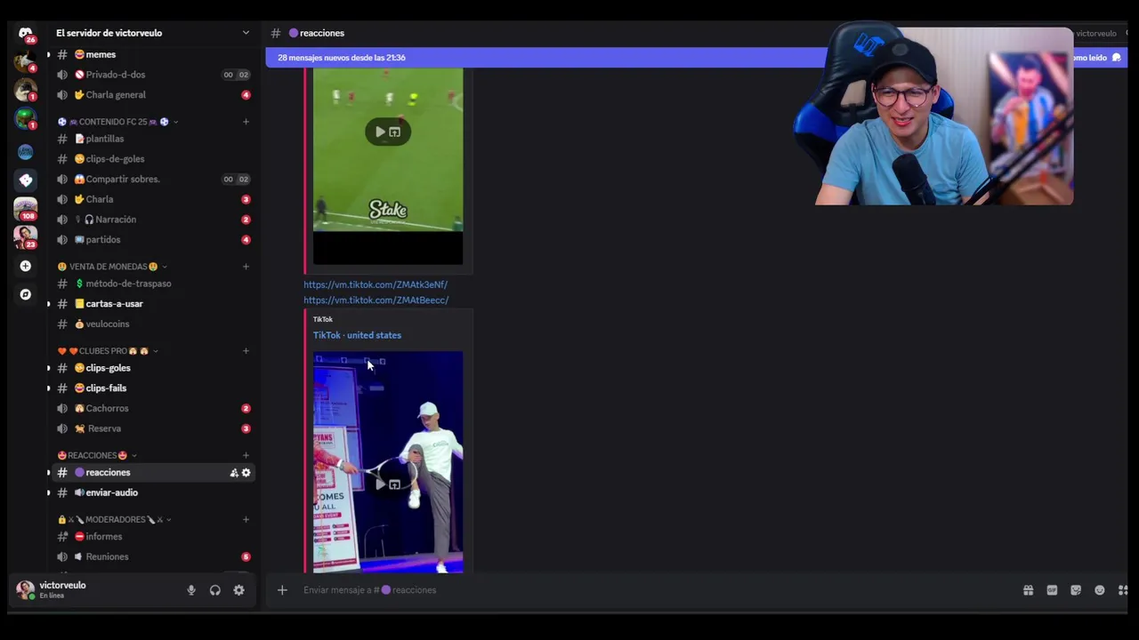
Task: Open server icon with 108 badge
Action: click(25, 209)
